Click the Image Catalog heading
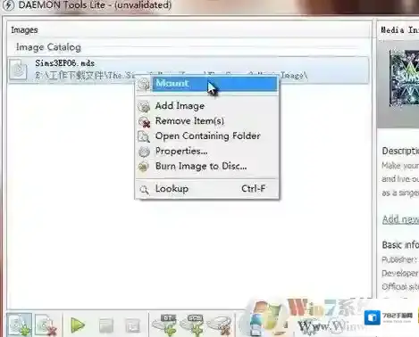The image size is (419, 337). tap(48, 47)
